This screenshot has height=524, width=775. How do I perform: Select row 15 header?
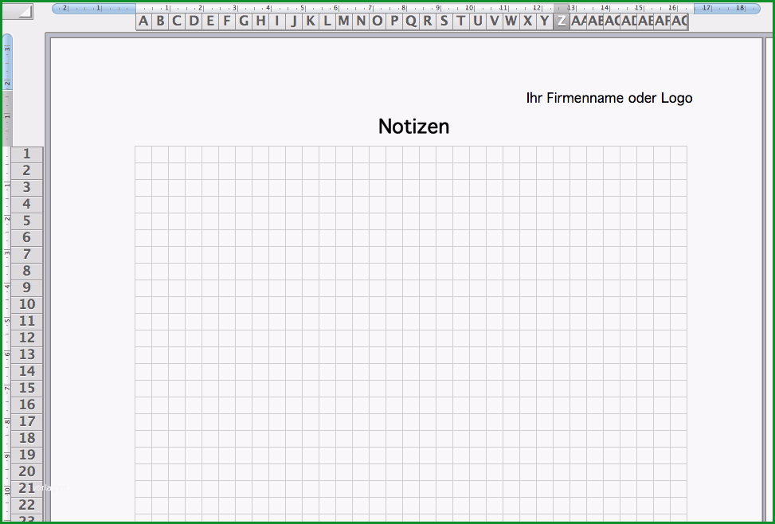click(27, 388)
